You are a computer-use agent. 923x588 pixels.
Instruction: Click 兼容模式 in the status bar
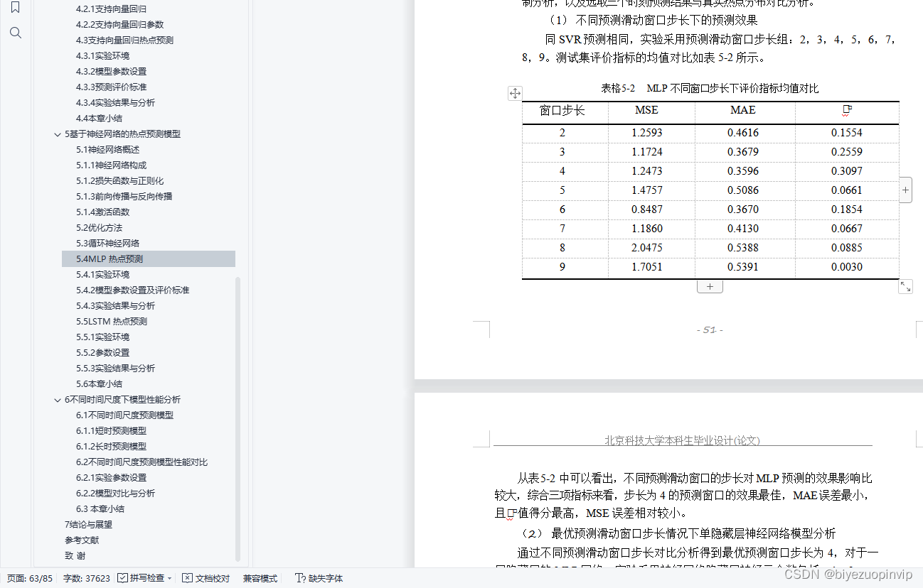[260, 578]
